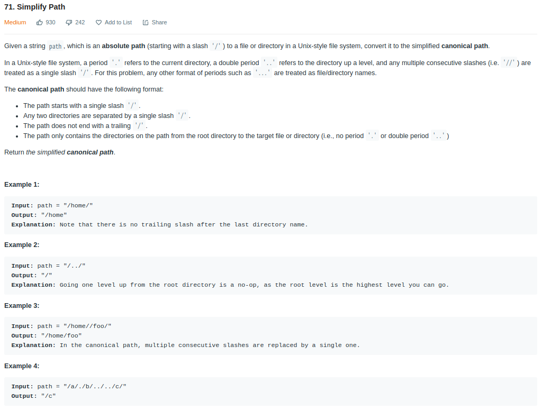Click the double slash '//' code snippet
This screenshot has height=410, width=542.
coord(509,63)
